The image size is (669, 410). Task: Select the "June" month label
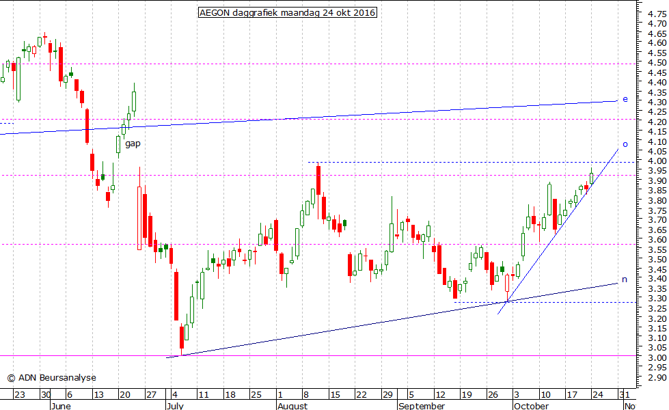(61, 406)
